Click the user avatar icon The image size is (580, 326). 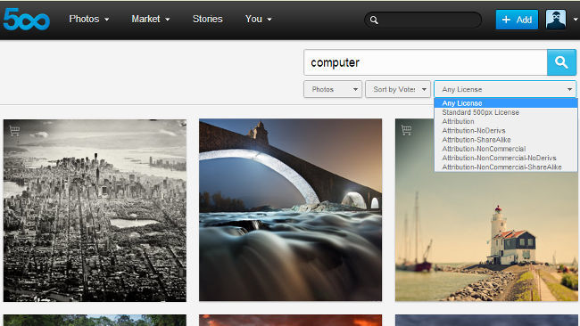556,20
